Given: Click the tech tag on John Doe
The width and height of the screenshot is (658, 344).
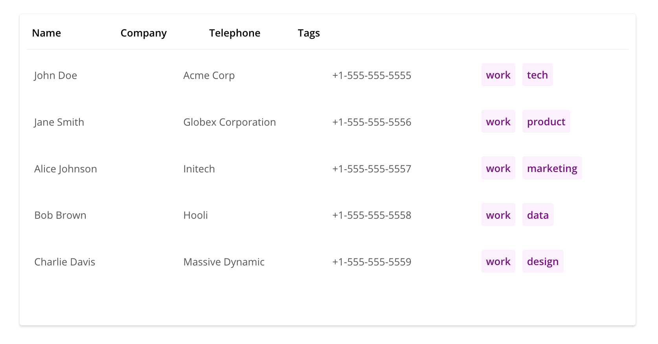Looking at the screenshot, I should click(537, 75).
